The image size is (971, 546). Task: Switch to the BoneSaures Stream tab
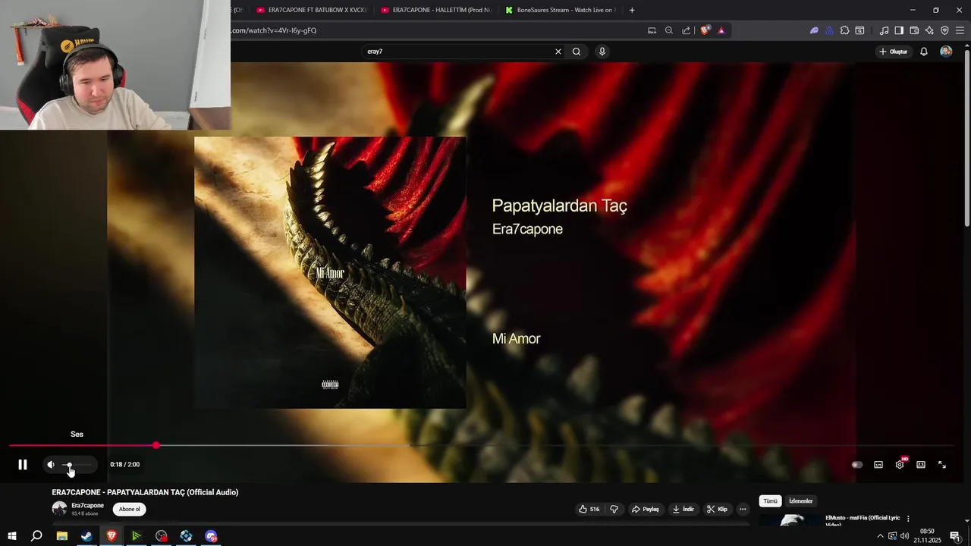560,10
